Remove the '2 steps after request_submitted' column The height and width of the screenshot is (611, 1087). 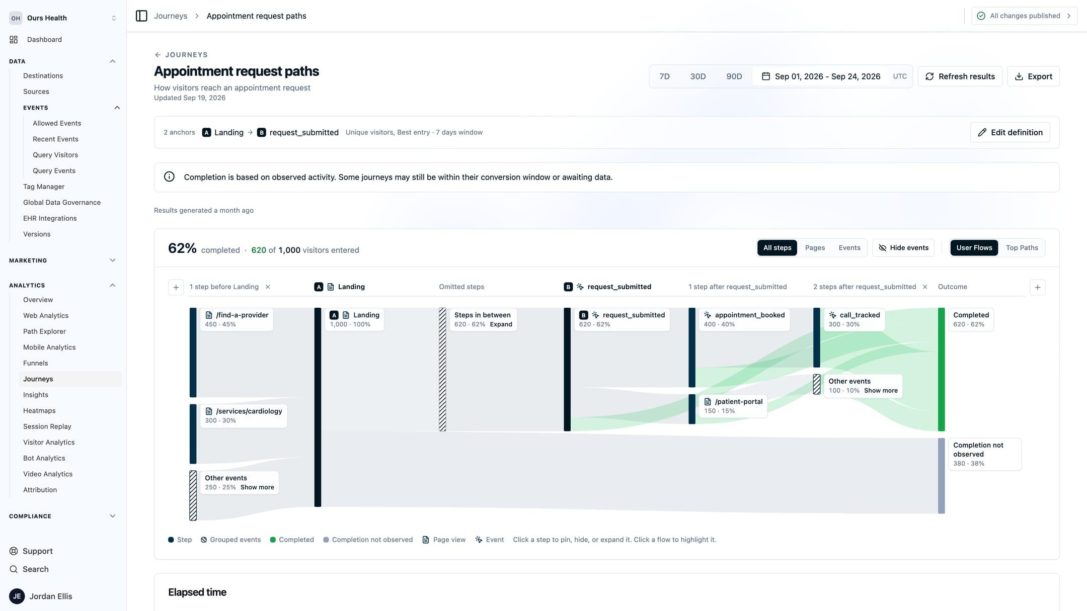pos(925,287)
